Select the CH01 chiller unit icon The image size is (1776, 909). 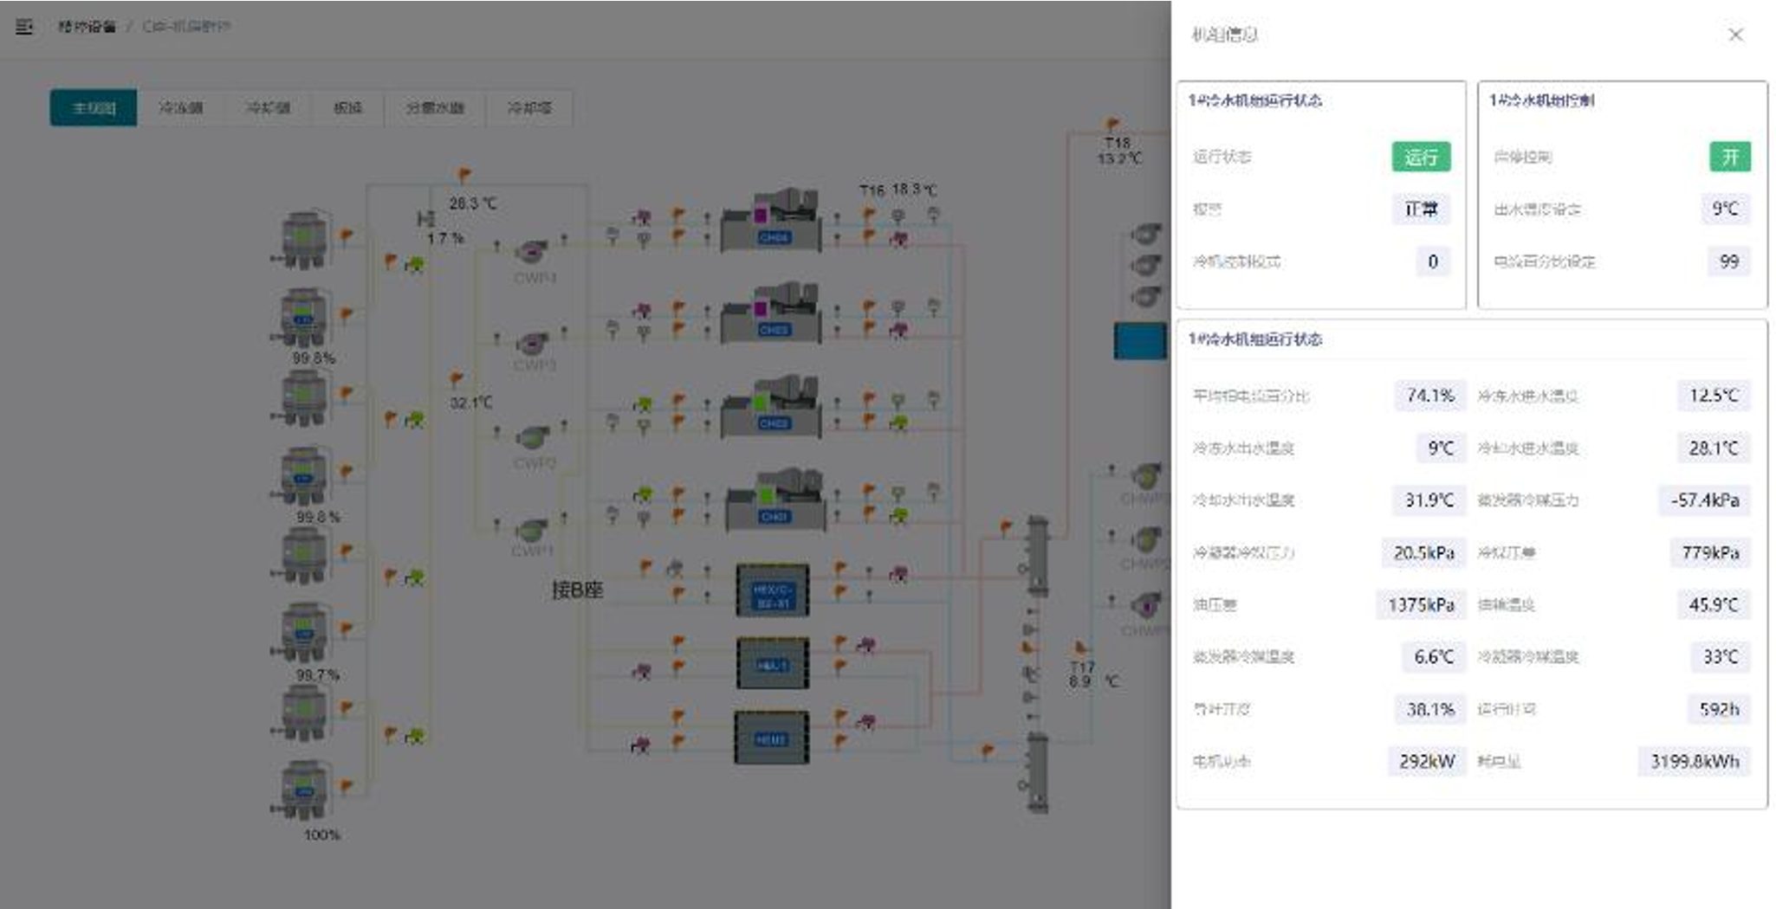click(773, 503)
